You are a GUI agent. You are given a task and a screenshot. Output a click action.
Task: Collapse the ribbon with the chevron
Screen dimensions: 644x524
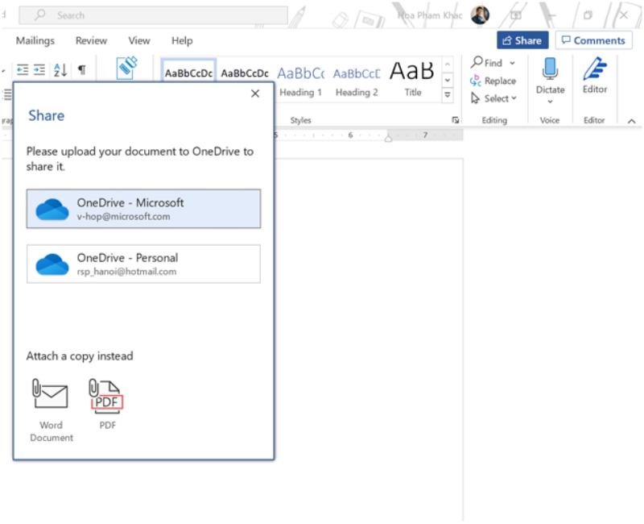pyautogui.click(x=631, y=120)
